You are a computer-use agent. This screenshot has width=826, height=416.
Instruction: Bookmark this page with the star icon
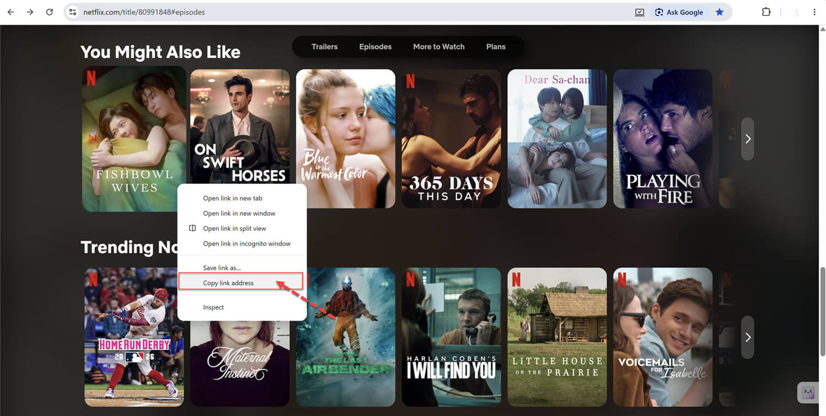click(x=719, y=12)
